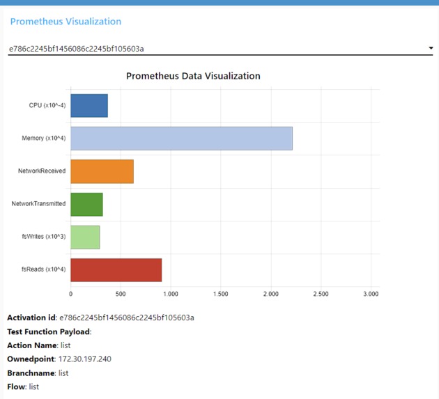Open the activation ID dropdown arrow
The width and height of the screenshot is (439, 399).
click(x=431, y=48)
